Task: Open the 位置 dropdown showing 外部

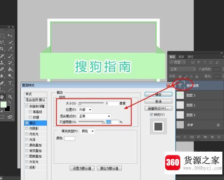Action: (x=85, y=110)
